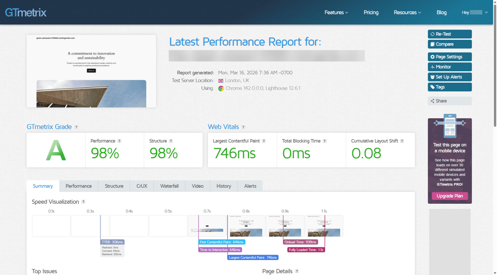The width and height of the screenshot is (497, 275).
Task: Open the CrUX tab
Action: (142, 186)
